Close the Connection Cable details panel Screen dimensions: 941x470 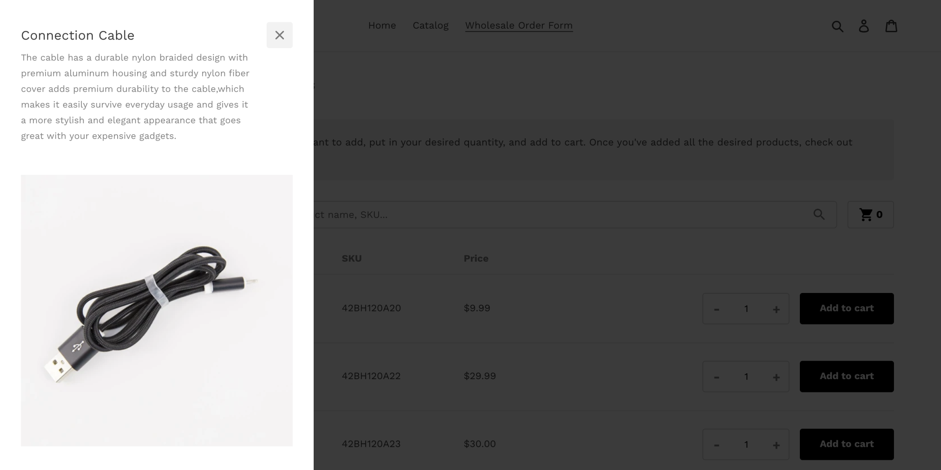[x=280, y=35]
